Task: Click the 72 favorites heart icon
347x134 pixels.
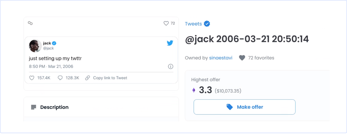Action: point(242,58)
